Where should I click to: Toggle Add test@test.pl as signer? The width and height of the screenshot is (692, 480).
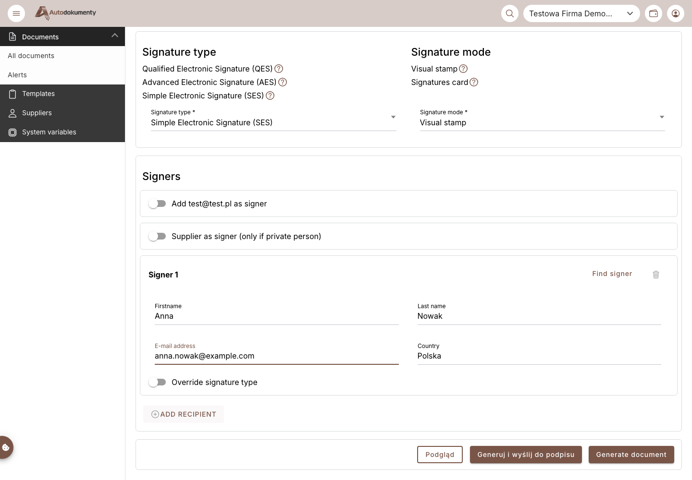click(x=157, y=204)
